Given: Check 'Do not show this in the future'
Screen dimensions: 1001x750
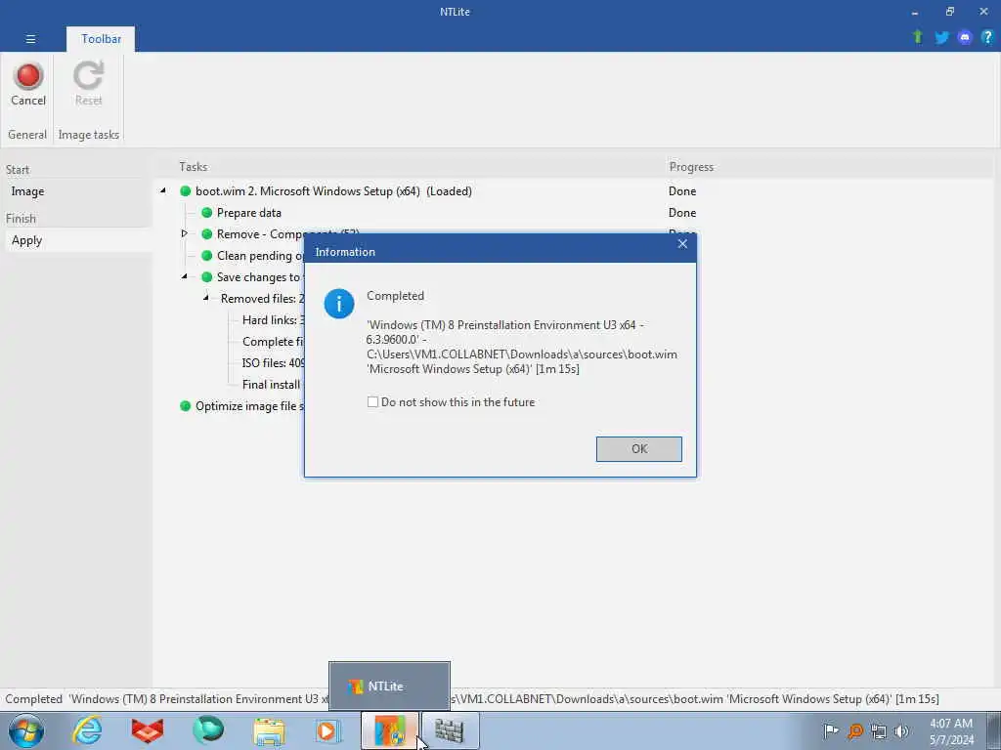Looking at the screenshot, I should [x=372, y=401].
